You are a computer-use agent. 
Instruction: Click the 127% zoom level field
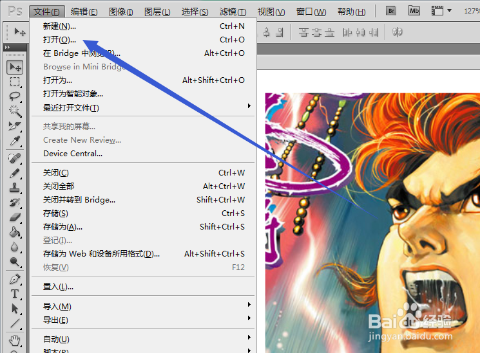[472, 11]
